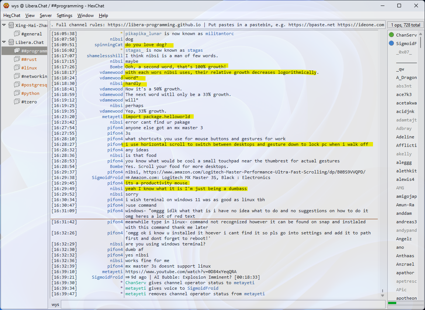Viewport: 425px width, 310px height.
Task: Open the HexChat menu
Action: (x=12, y=15)
